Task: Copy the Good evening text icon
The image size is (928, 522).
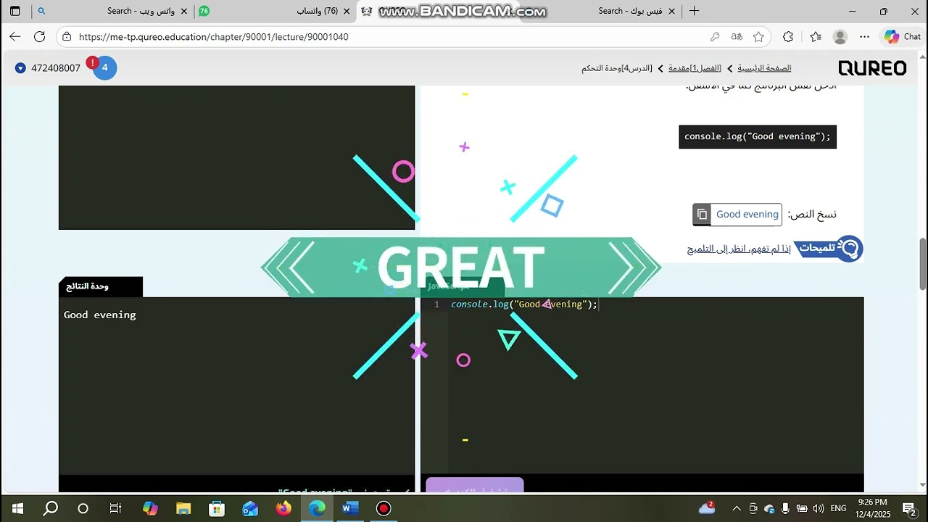Action: pos(702,215)
